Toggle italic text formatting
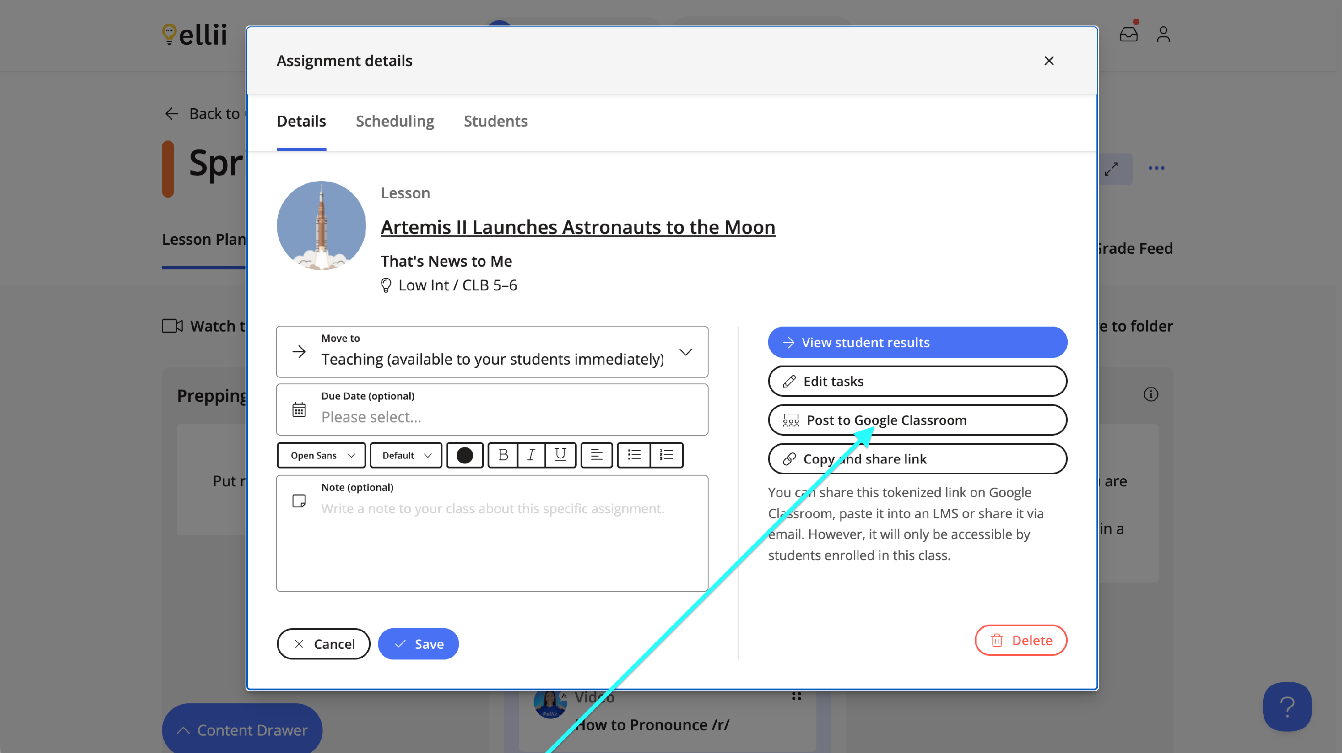1342x753 pixels. click(x=531, y=455)
